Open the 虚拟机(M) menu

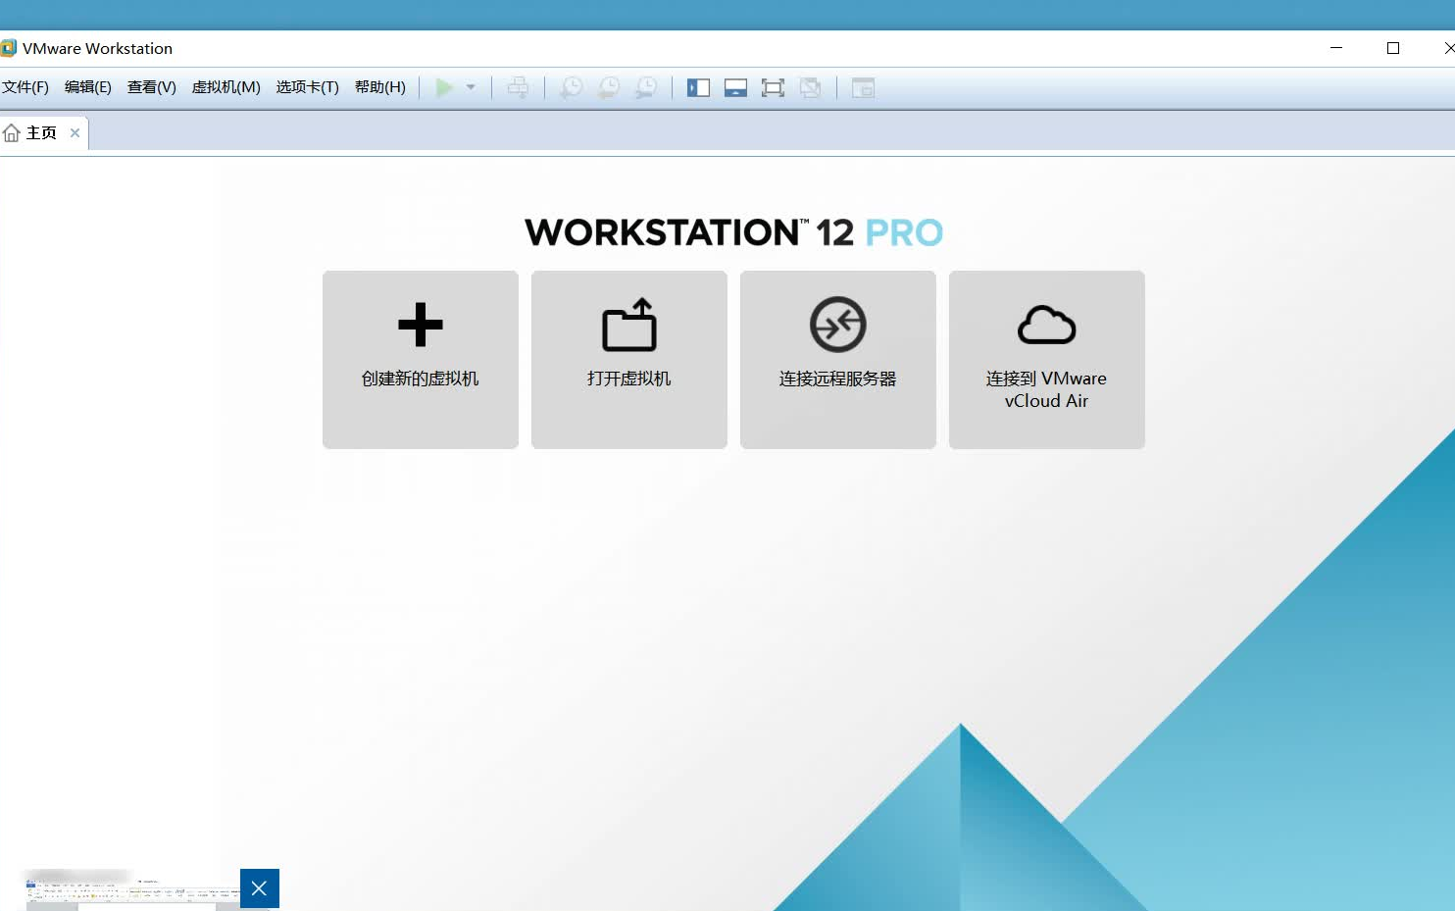tap(226, 87)
